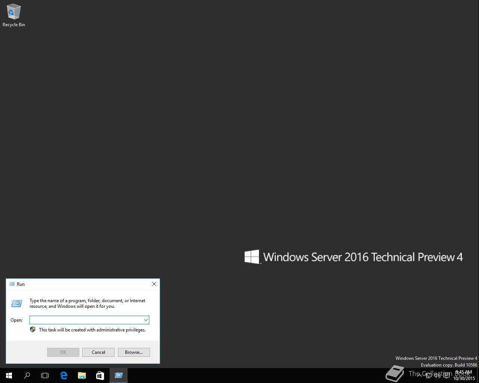479x383 pixels.
Task: Open the Store from the taskbar
Action: click(100, 375)
